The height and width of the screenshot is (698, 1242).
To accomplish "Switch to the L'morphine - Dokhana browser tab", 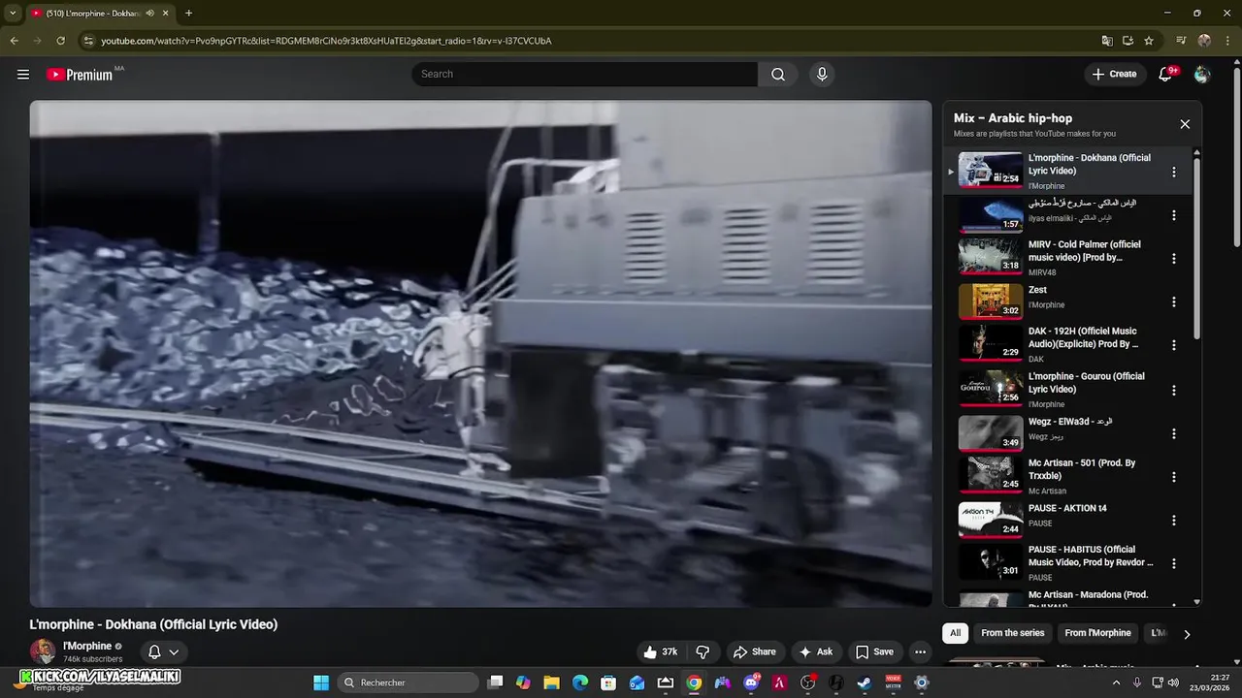I will pyautogui.click(x=92, y=14).
